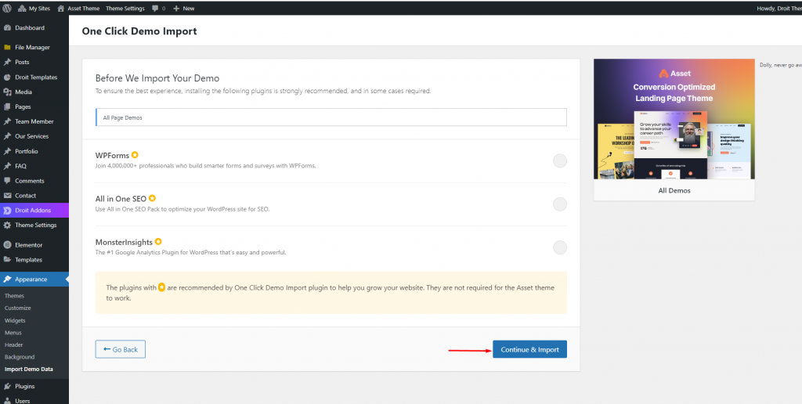
Task: Click the Elementor icon in sidebar
Action: [7, 245]
